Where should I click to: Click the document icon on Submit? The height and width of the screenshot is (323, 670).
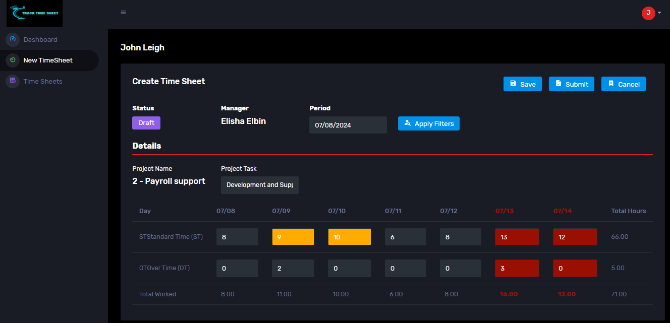(x=559, y=84)
